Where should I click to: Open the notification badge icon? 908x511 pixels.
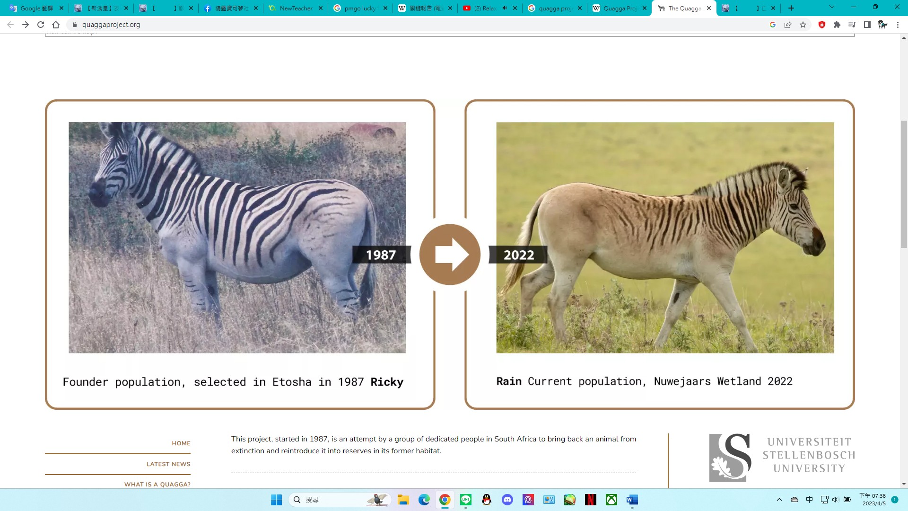point(895,500)
